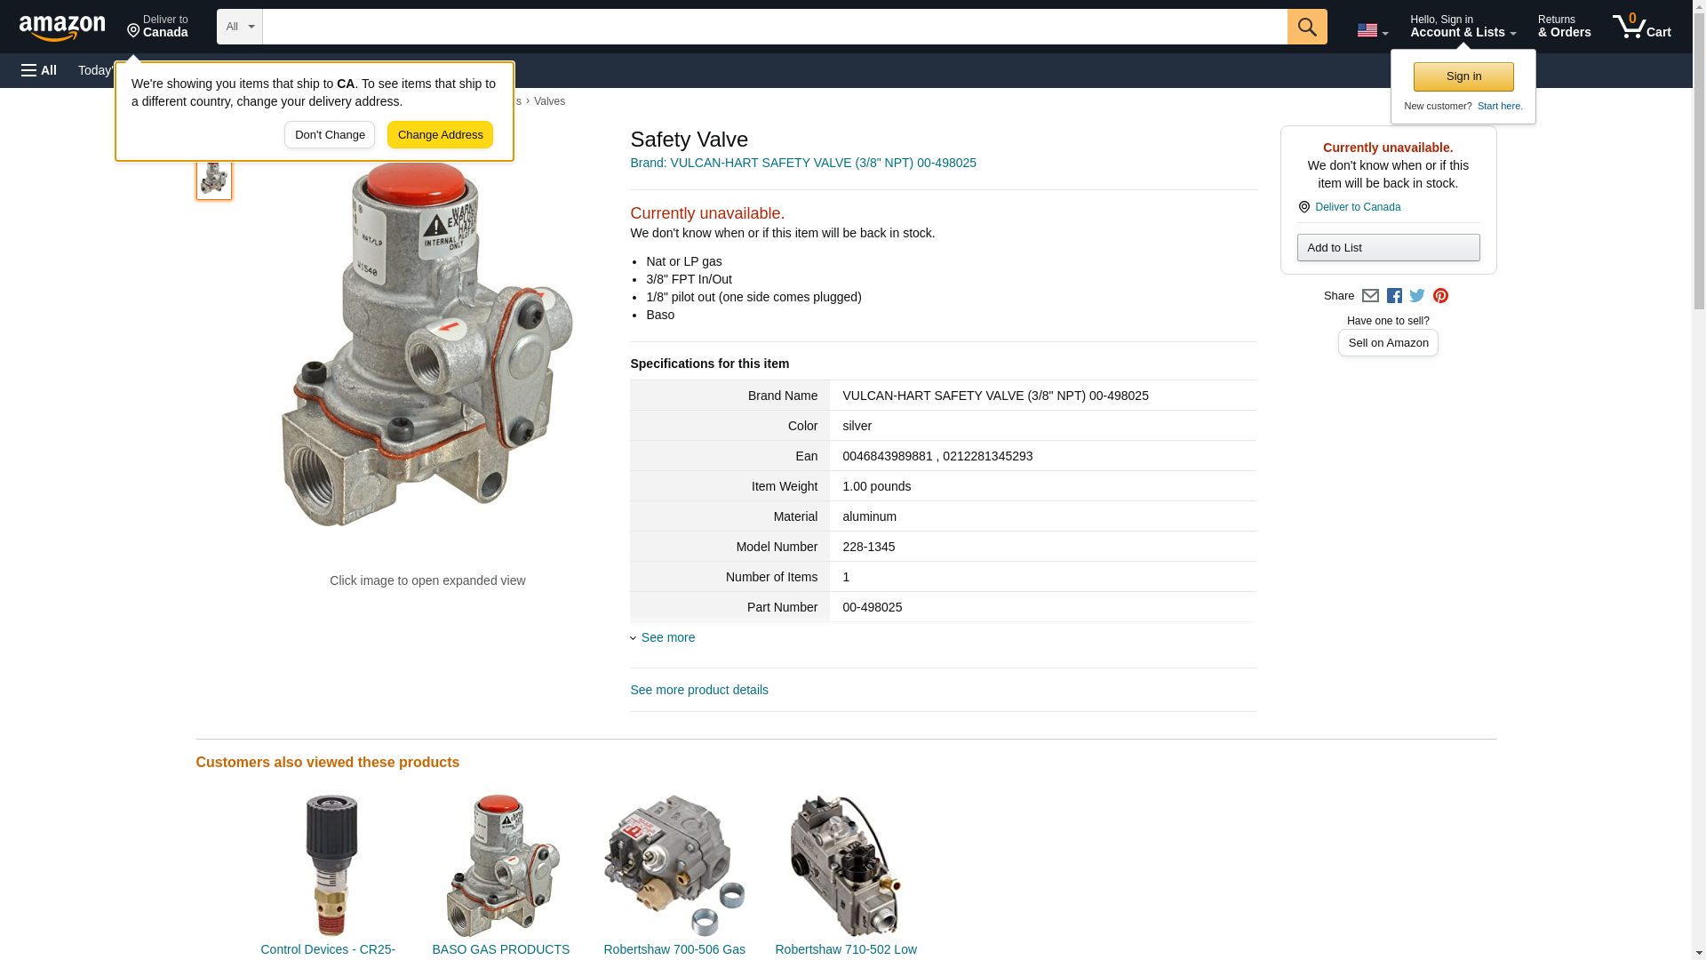This screenshot has width=1706, height=960.
Task: Open the search category All dropdown
Action: (239, 27)
